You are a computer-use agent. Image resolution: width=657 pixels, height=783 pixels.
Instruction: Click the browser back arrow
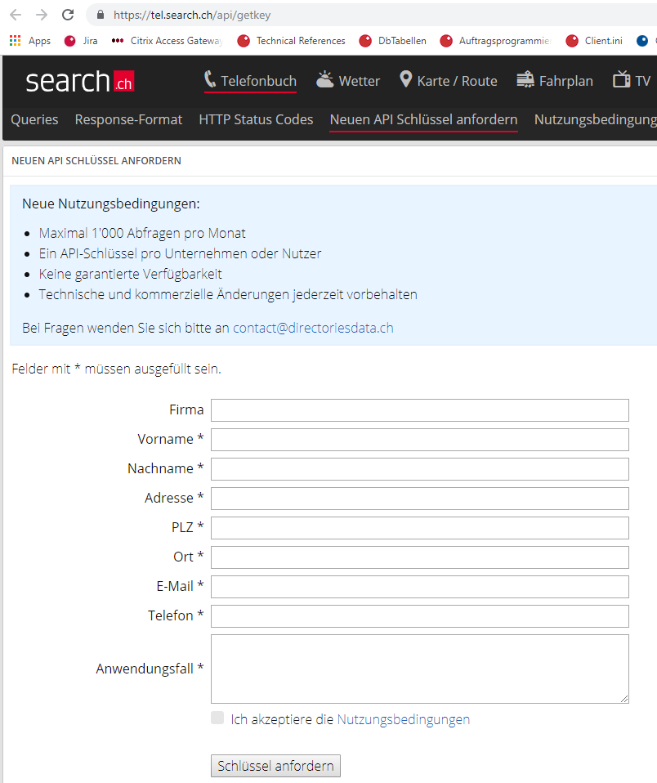[x=16, y=15]
